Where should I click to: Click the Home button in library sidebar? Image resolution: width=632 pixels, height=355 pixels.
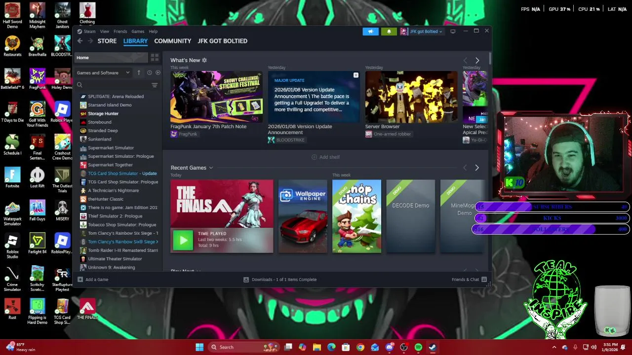tap(111, 58)
